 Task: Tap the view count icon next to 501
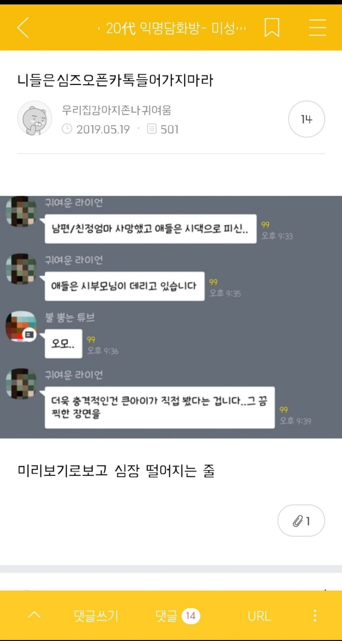coord(152,129)
